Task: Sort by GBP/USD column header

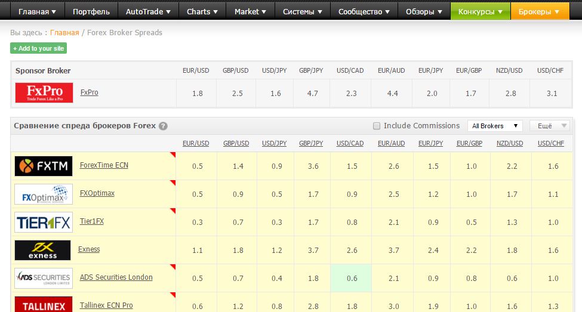Action: tap(236, 144)
